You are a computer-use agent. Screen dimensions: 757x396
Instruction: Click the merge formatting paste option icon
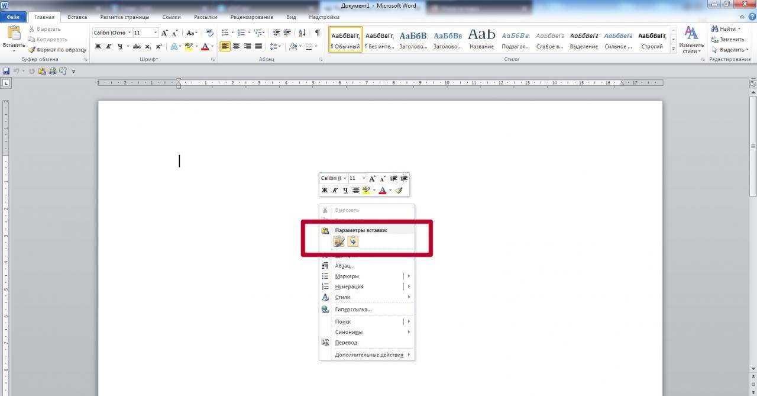pos(353,242)
